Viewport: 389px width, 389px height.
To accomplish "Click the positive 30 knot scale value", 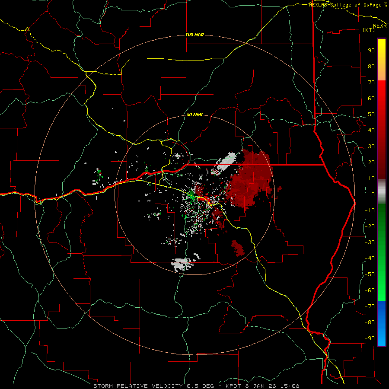I will [x=371, y=147].
